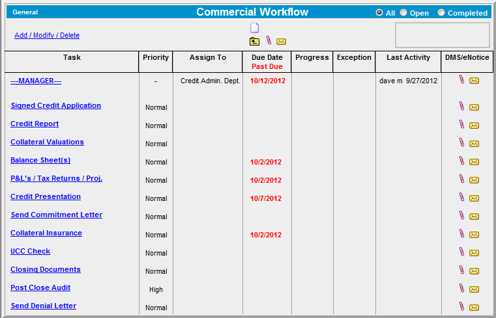The height and width of the screenshot is (318, 496).
Task: Click the General label in header bar
Action: (25, 12)
